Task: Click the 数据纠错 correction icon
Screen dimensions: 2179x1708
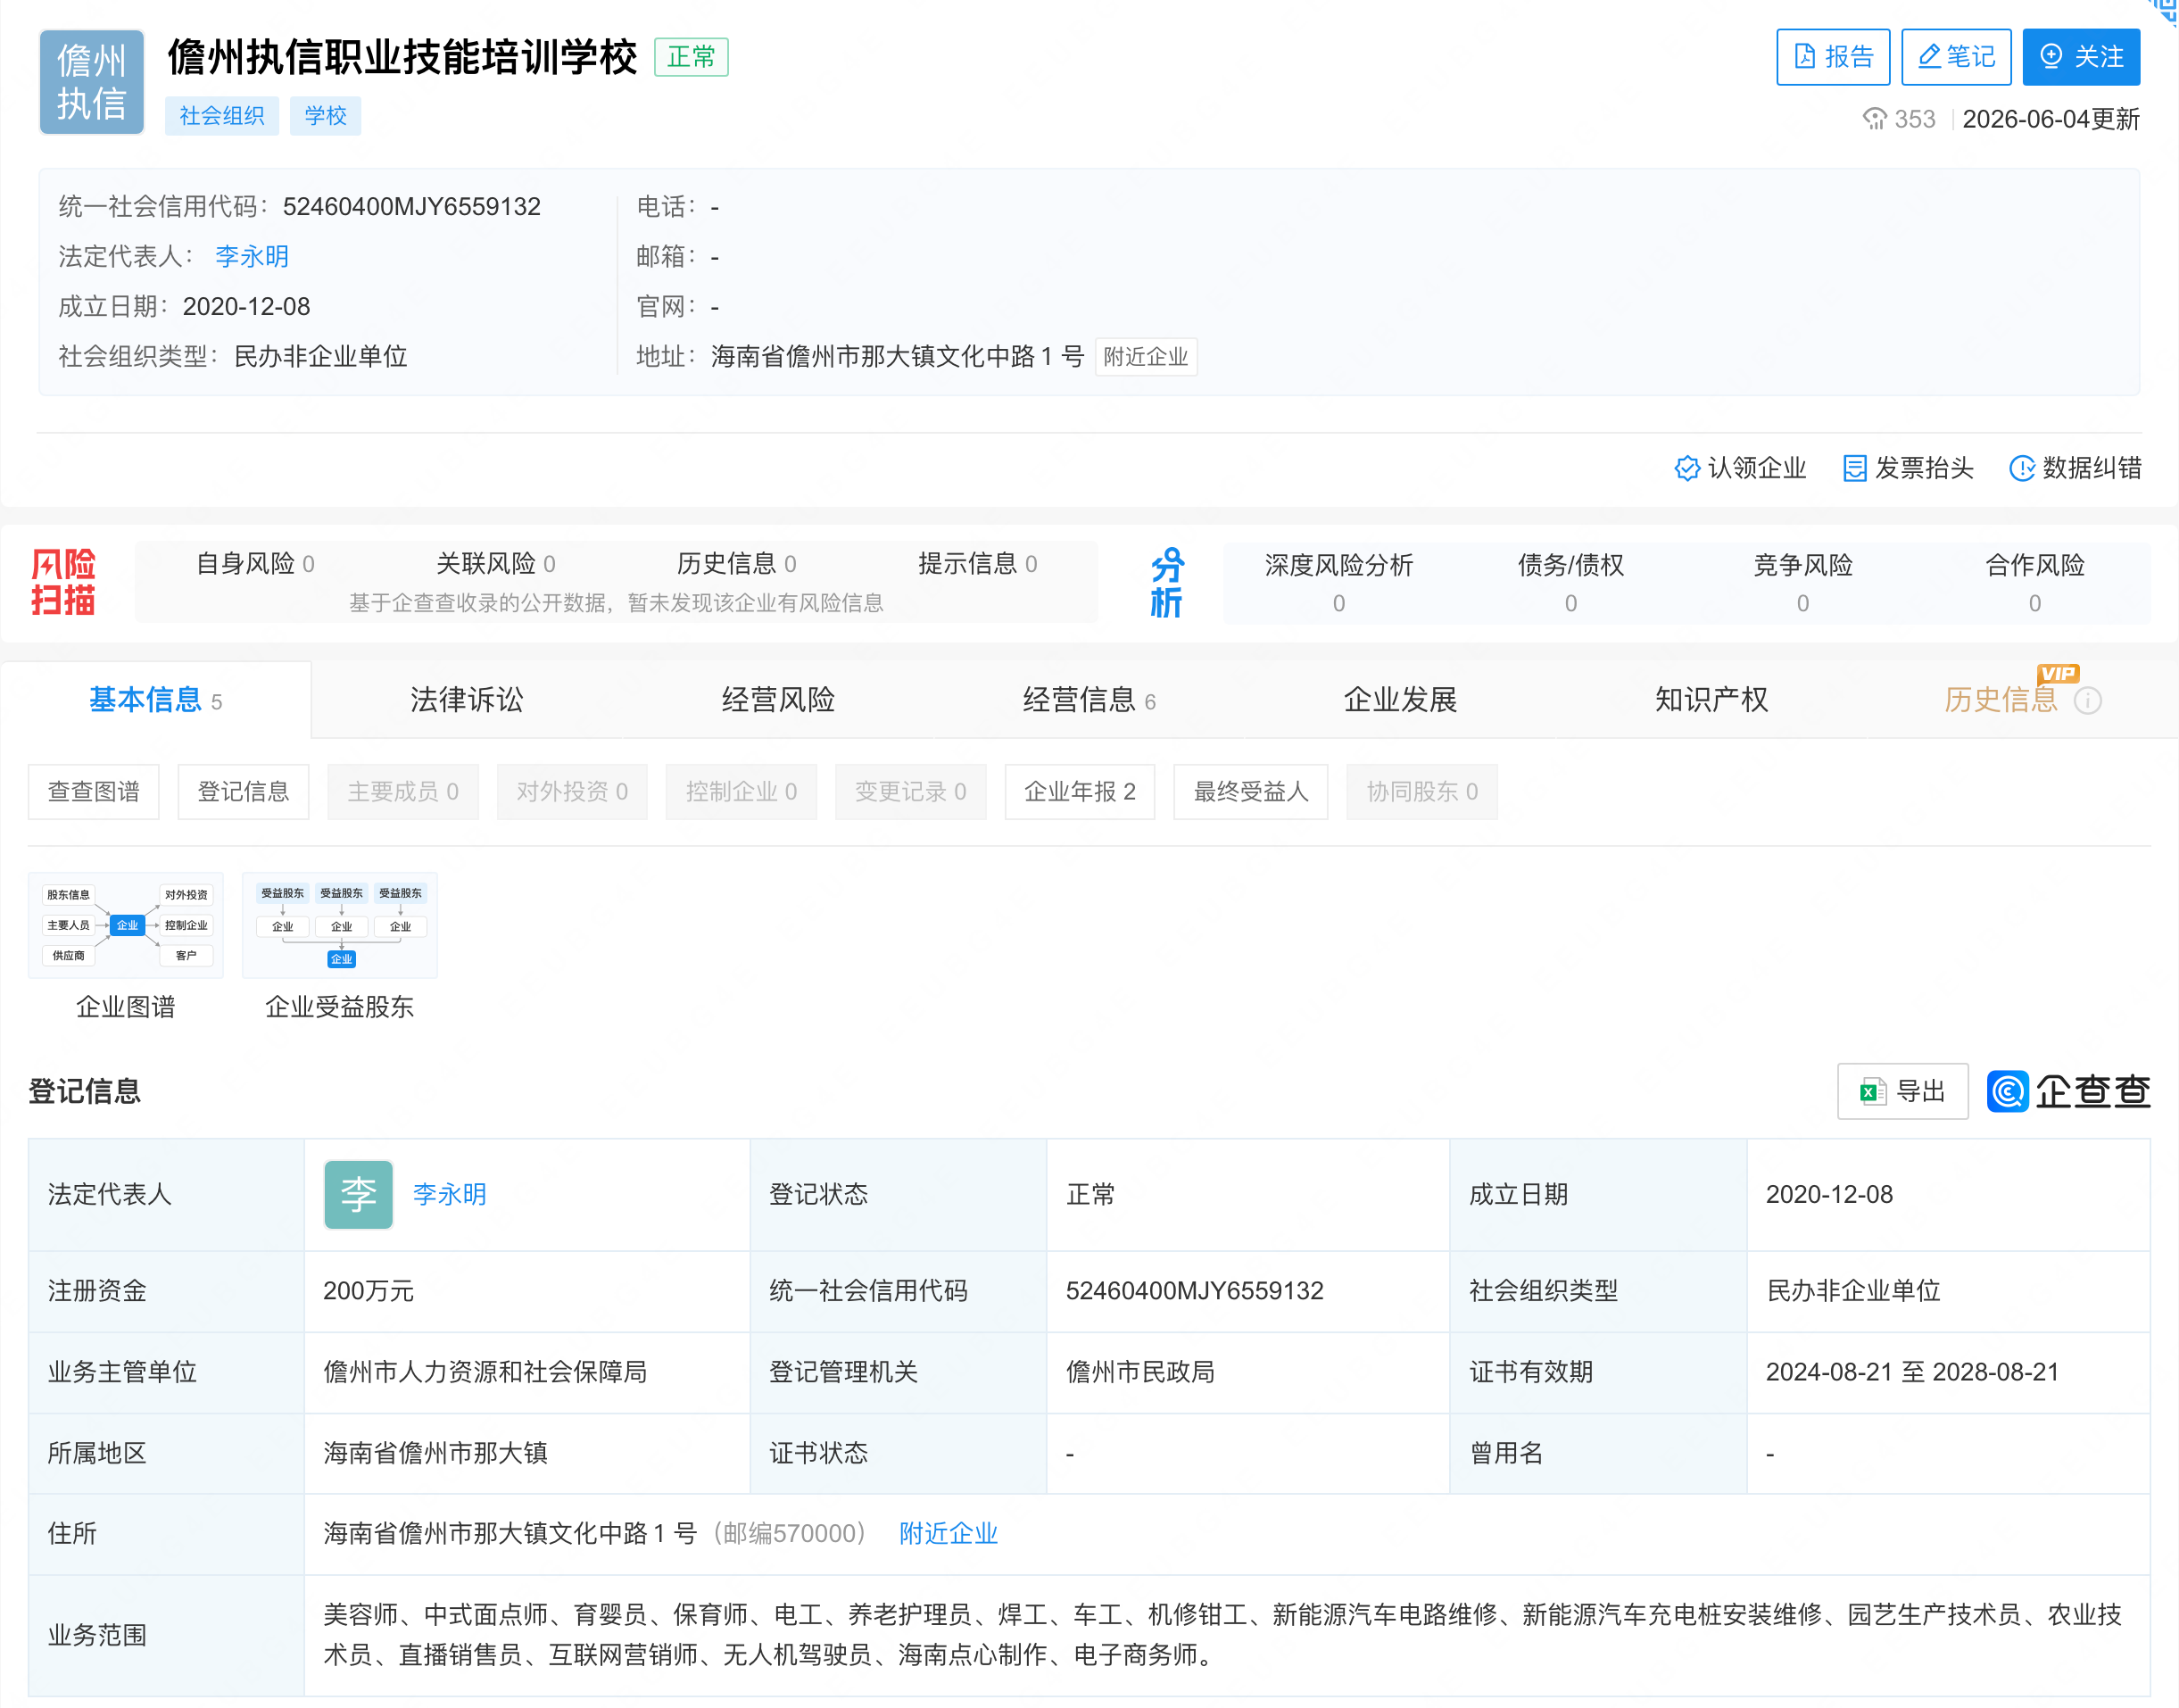Action: tap(2021, 468)
